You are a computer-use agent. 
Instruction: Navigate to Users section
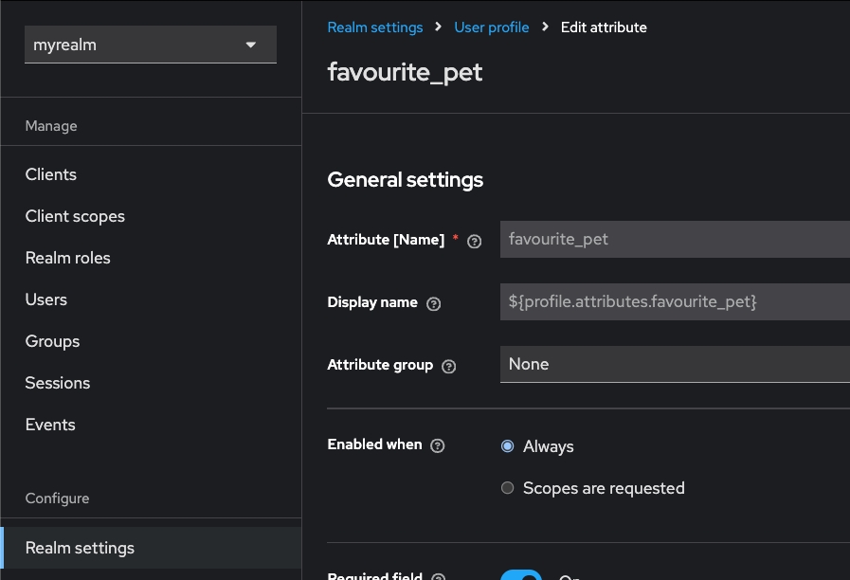coord(46,299)
